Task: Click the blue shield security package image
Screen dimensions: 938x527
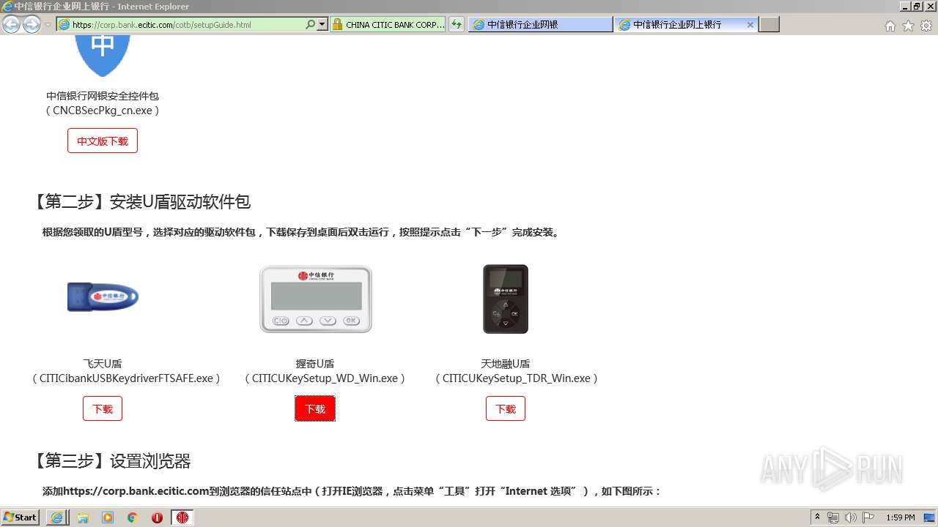Action: pyautogui.click(x=103, y=56)
